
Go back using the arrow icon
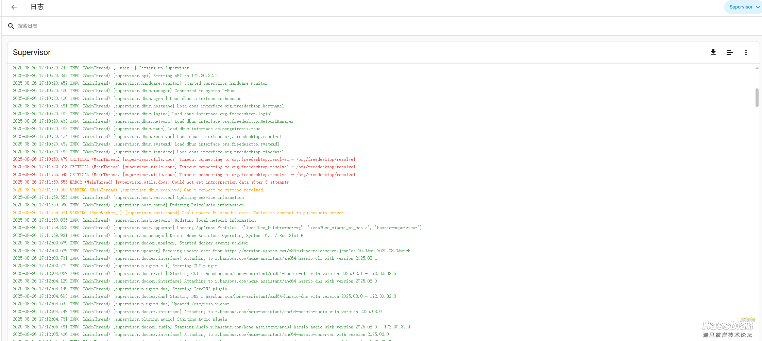tap(14, 7)
